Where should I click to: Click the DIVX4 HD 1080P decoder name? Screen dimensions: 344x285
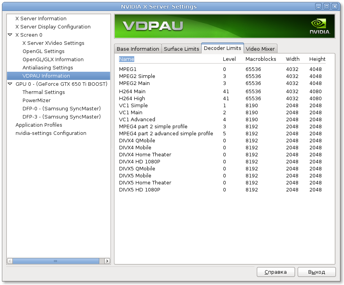(140, 162)
